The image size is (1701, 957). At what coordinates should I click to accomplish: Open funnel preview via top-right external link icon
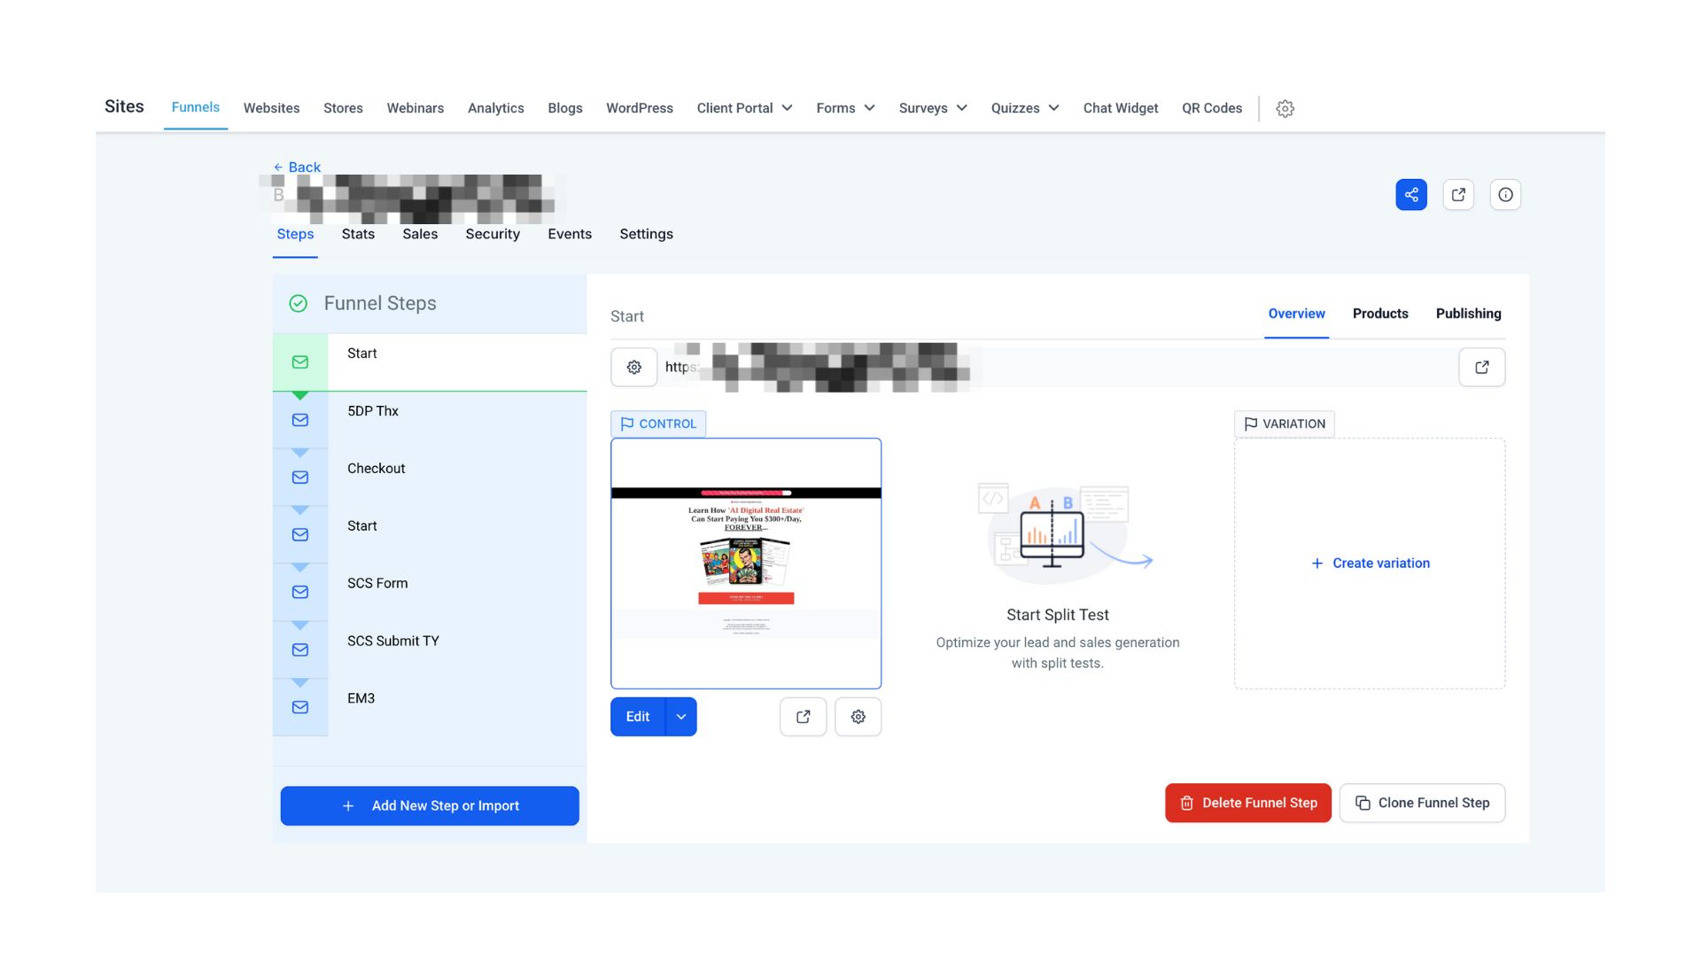(1458, 194)
